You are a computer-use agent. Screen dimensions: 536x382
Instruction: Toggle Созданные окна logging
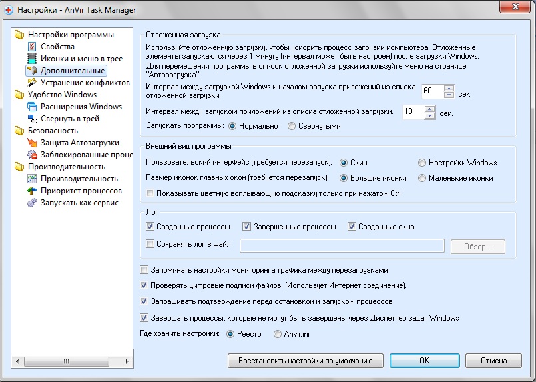pos(352,226)
